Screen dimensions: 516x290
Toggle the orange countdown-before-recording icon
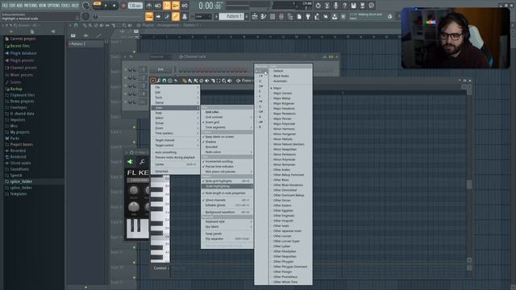167,6
